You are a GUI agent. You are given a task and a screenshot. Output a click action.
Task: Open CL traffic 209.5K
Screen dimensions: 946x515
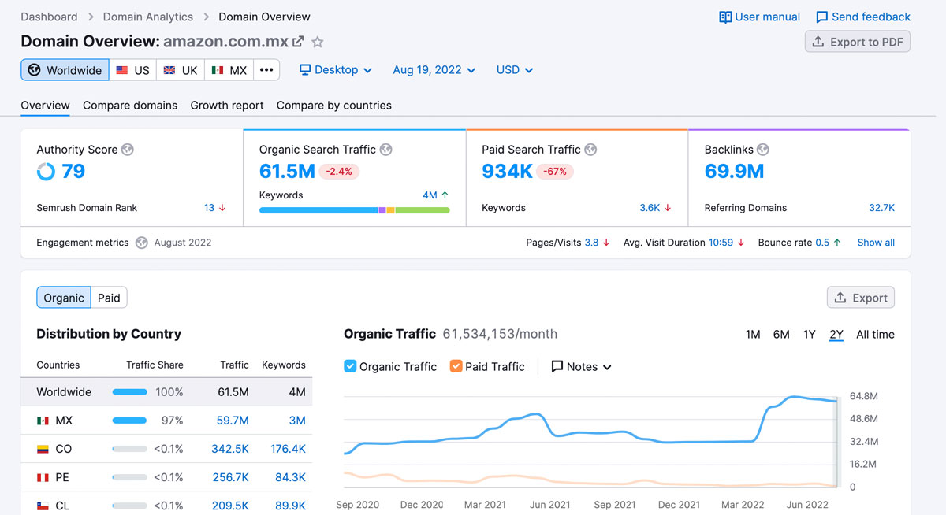click(x=230, y=506)
